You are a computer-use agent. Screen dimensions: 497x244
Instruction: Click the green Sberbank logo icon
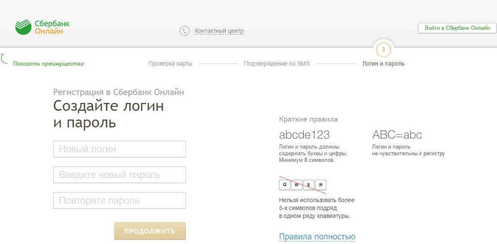click(x=23, y=27)
